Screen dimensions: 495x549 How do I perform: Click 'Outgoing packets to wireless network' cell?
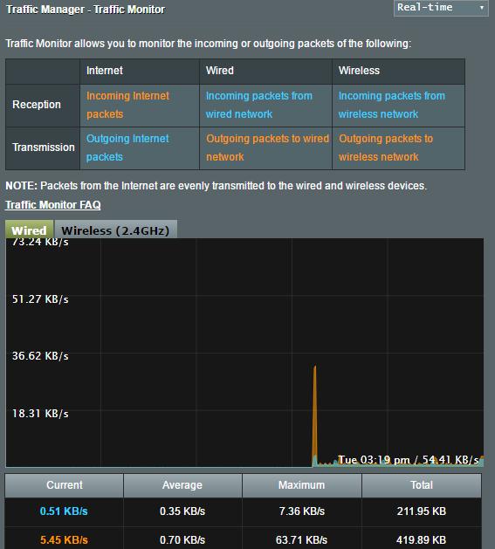[x=398, y=148]
